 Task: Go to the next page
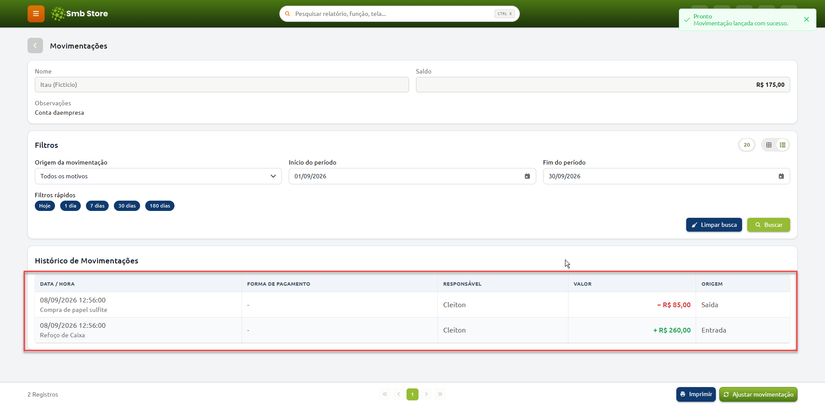[x=426, y=394]
